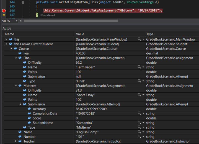Click the highlighted TakeAssignment code line
199x144 pixels.
coord(103,10)
